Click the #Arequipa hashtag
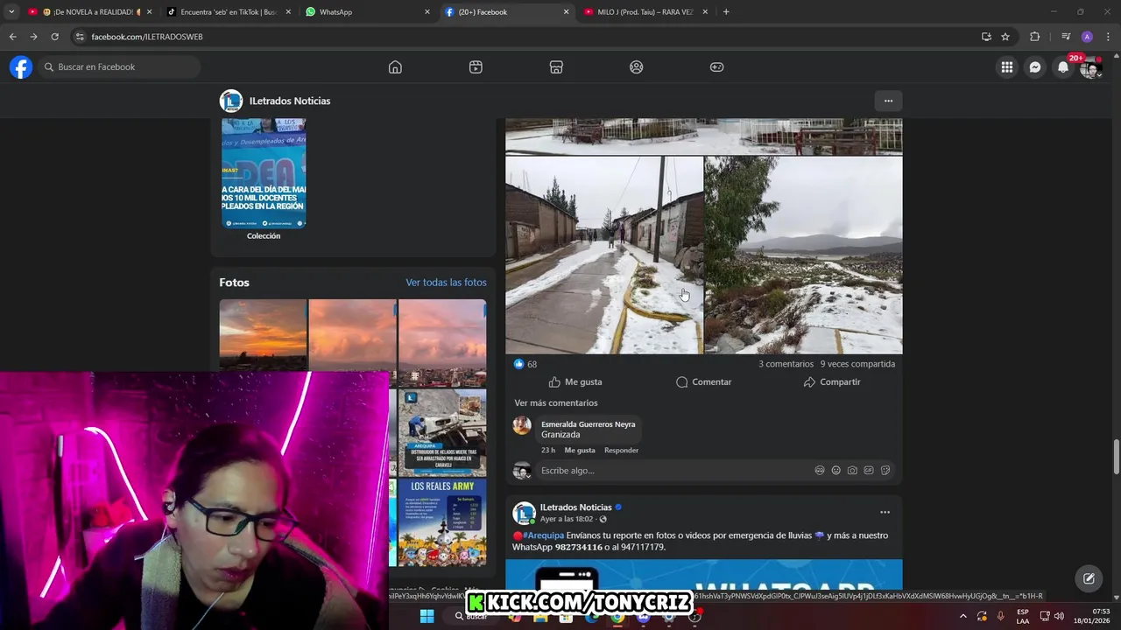This screenshot has height=630, width=1121. tap(543, 535)
